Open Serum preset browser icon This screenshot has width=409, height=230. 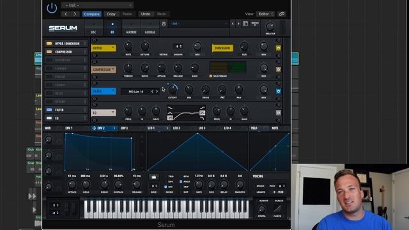point(245,24)
